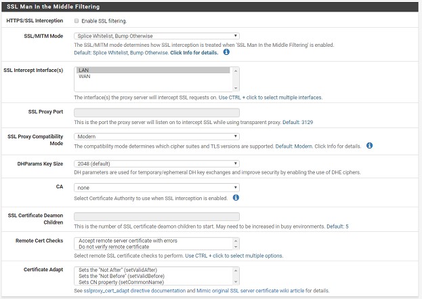
Task: Open the SSL Proxy Compatibility Mode dropdown
Action: tap(156, 136)
